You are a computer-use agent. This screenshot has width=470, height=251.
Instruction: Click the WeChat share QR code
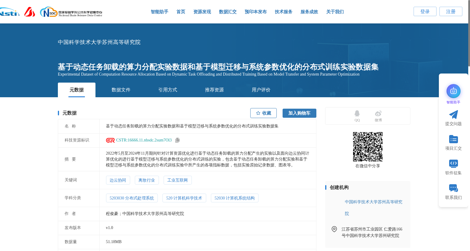coord(368,147)
